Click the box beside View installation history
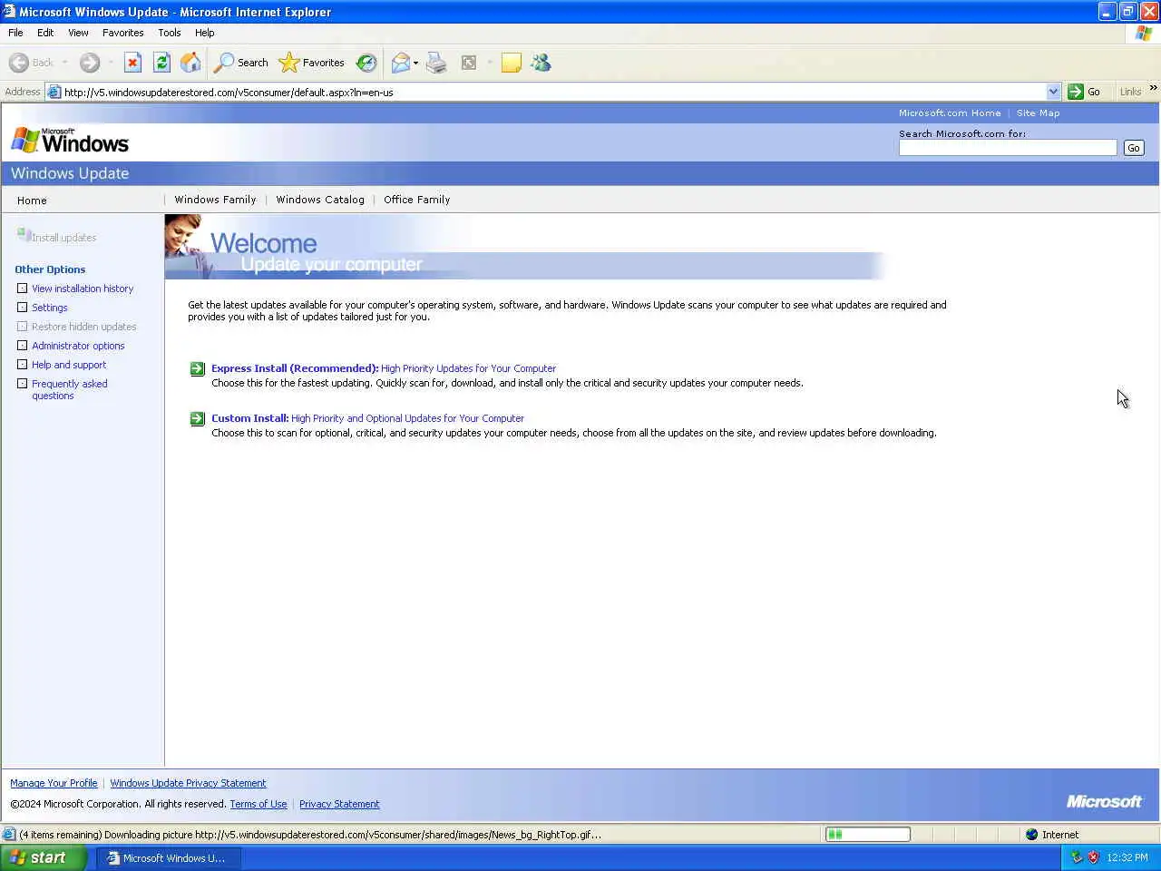 coord(23,289)
